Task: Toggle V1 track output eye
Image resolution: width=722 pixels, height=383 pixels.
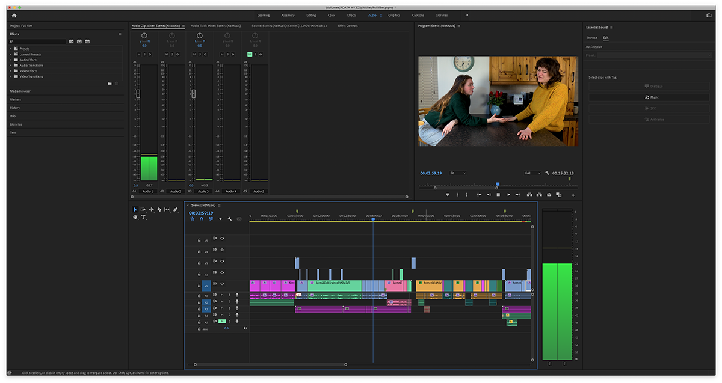Action: coord(222,284)
